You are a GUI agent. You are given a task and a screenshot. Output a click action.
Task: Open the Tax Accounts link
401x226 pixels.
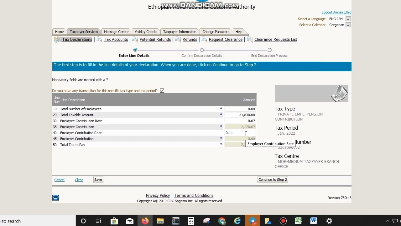click(x=116, y=40)
